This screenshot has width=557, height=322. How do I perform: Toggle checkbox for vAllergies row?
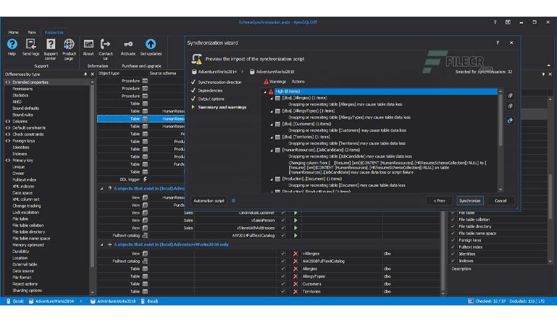(x=283, y=253)
